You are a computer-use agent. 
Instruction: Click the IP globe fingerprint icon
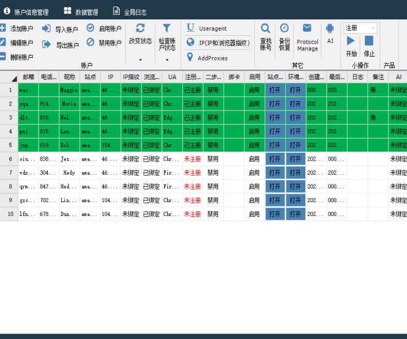190,42
